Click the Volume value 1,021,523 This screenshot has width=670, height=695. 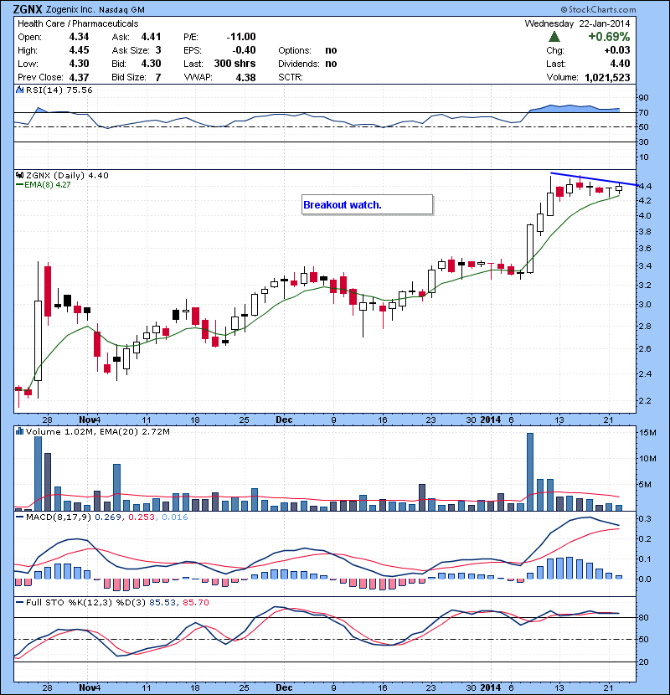[x=607, y=78]
